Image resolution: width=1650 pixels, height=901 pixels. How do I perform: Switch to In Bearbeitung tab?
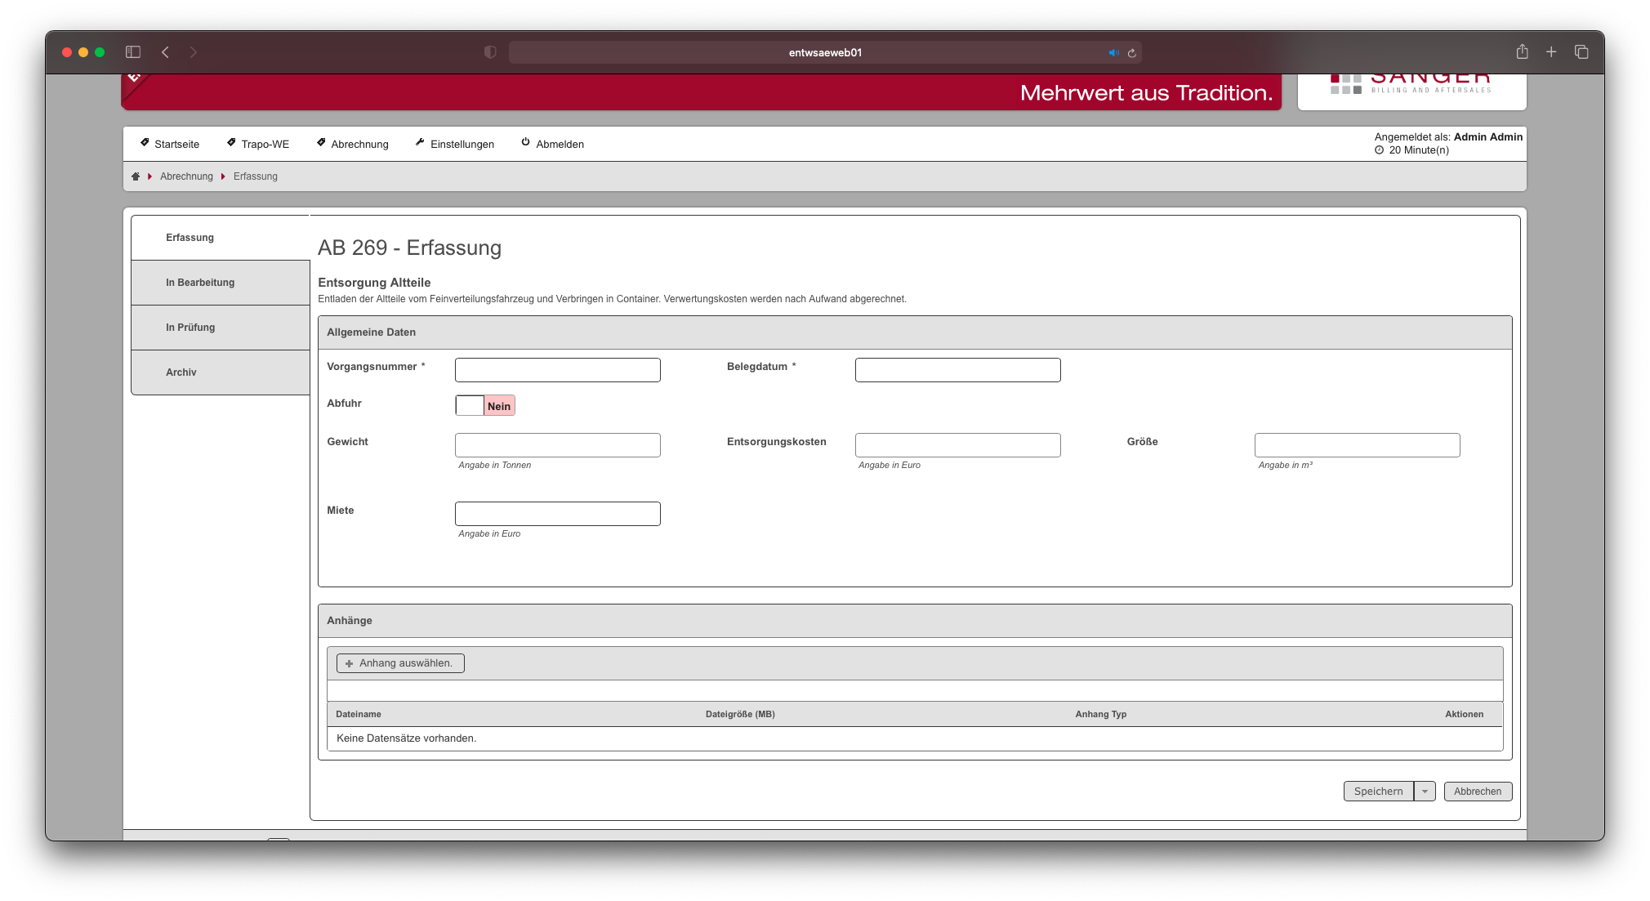click(x=221, y=283)
